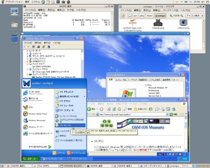The width and height of the screenshot is (210, 168).
Task: Click the edit location icon in pixmaps browser
Action: pyautogui.click(x=123, y=16)
